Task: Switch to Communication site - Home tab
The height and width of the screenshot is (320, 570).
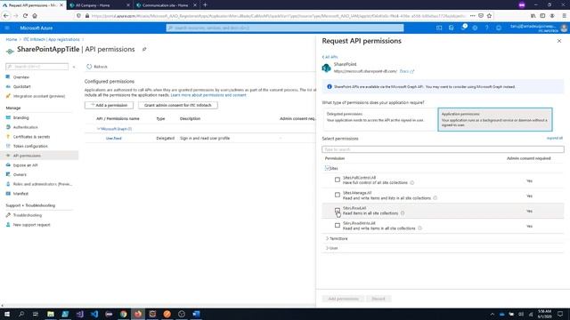Action: [166, 5]
